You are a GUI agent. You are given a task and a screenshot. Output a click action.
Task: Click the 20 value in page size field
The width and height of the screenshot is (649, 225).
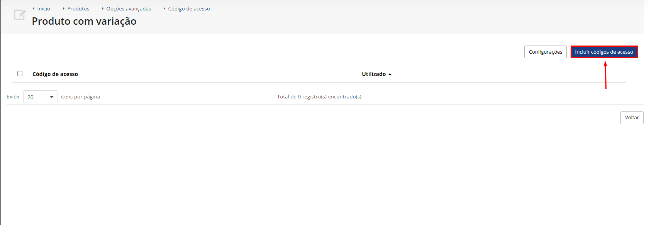(31, 97)
